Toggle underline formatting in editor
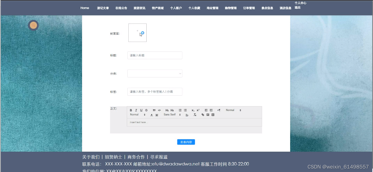373x172 pixels. click(141, 110)
